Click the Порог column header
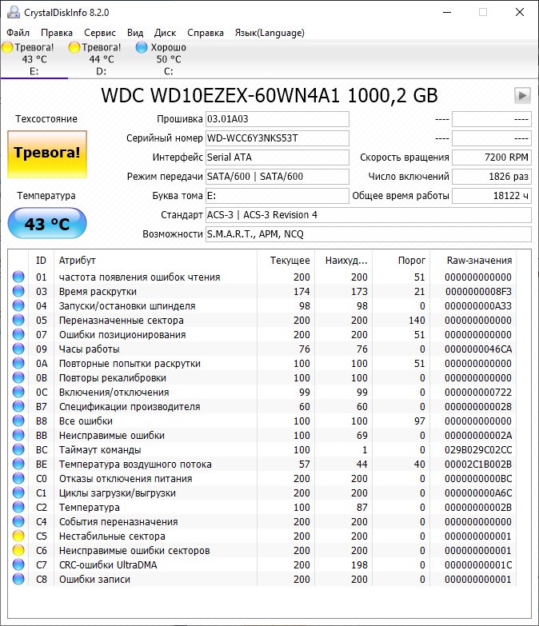 pyautogui.click(x=401, y=261)
